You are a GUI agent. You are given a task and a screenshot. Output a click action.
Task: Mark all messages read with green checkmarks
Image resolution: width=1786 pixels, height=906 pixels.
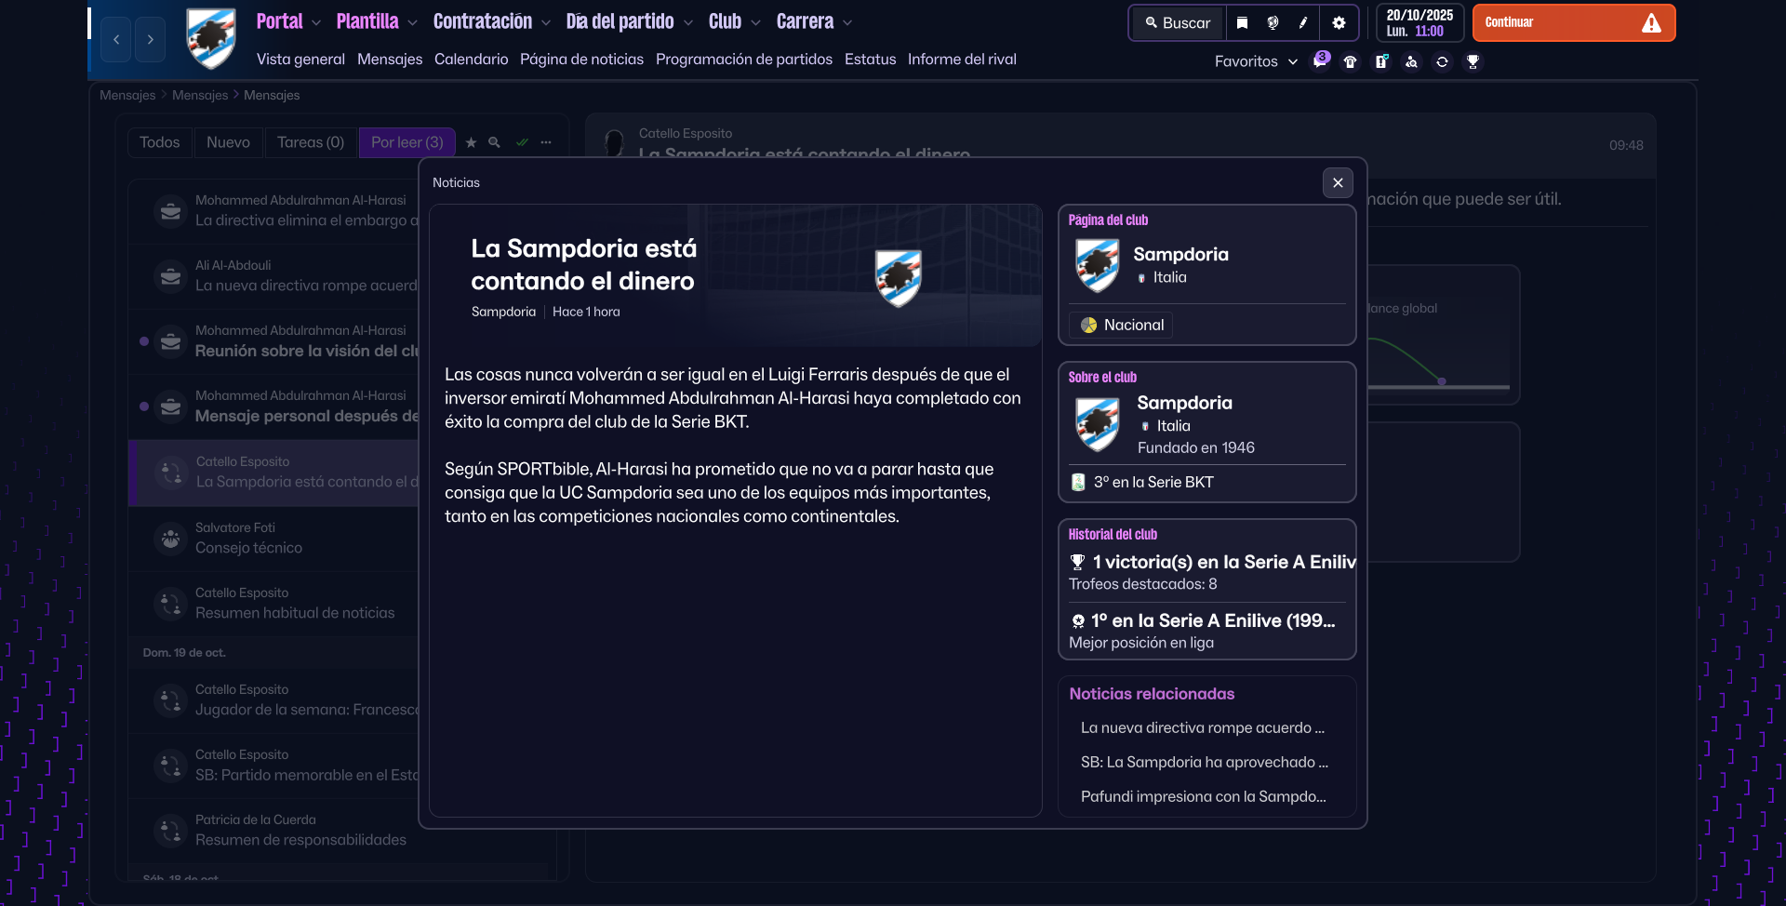tap(522, 142)
